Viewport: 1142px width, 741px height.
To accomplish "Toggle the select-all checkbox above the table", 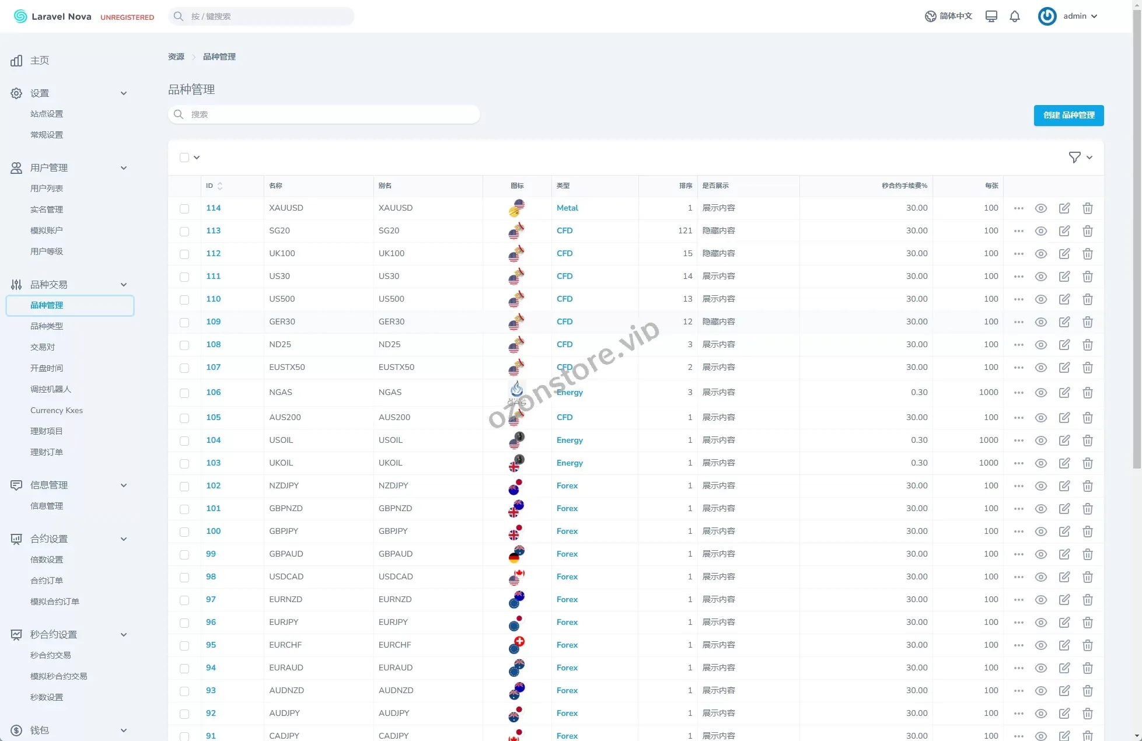I will pos(184,158).
